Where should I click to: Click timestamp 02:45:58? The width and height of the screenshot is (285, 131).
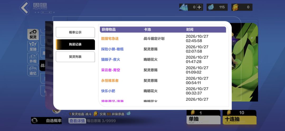194,41
